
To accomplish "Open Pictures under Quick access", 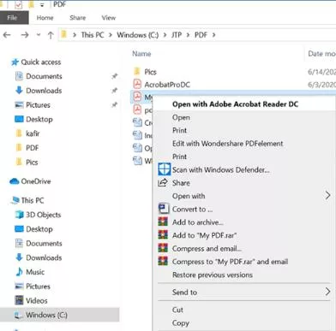I will tap(38, 105).
